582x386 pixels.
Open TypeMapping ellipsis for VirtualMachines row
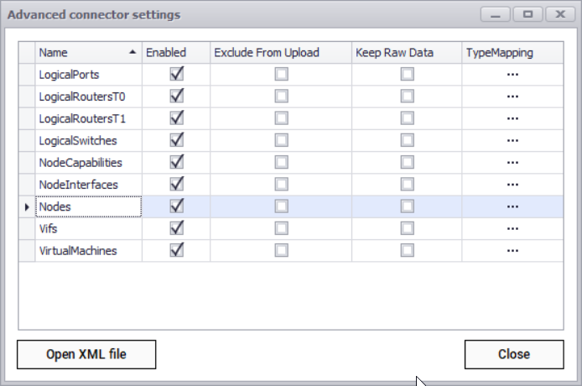(512, 250)
